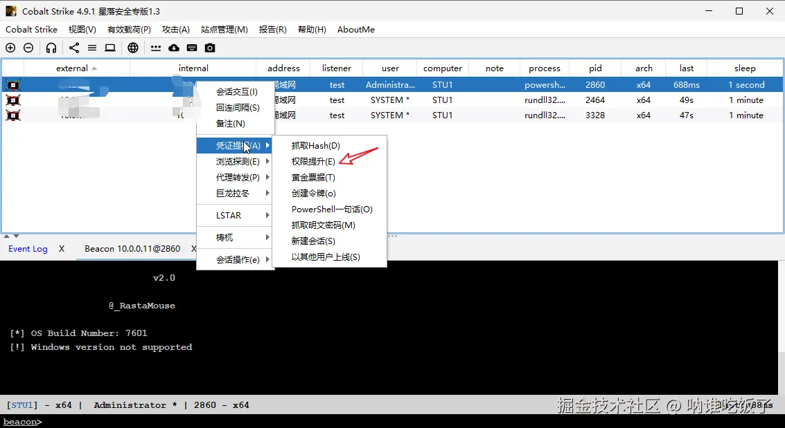Switch to the Event Log tab
This screenshot has width=785, height=428.
click(28, 249)
